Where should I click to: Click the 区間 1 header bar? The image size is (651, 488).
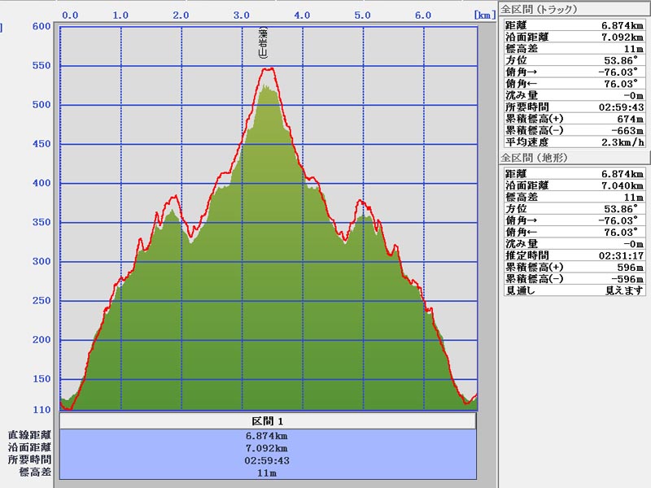268,421
